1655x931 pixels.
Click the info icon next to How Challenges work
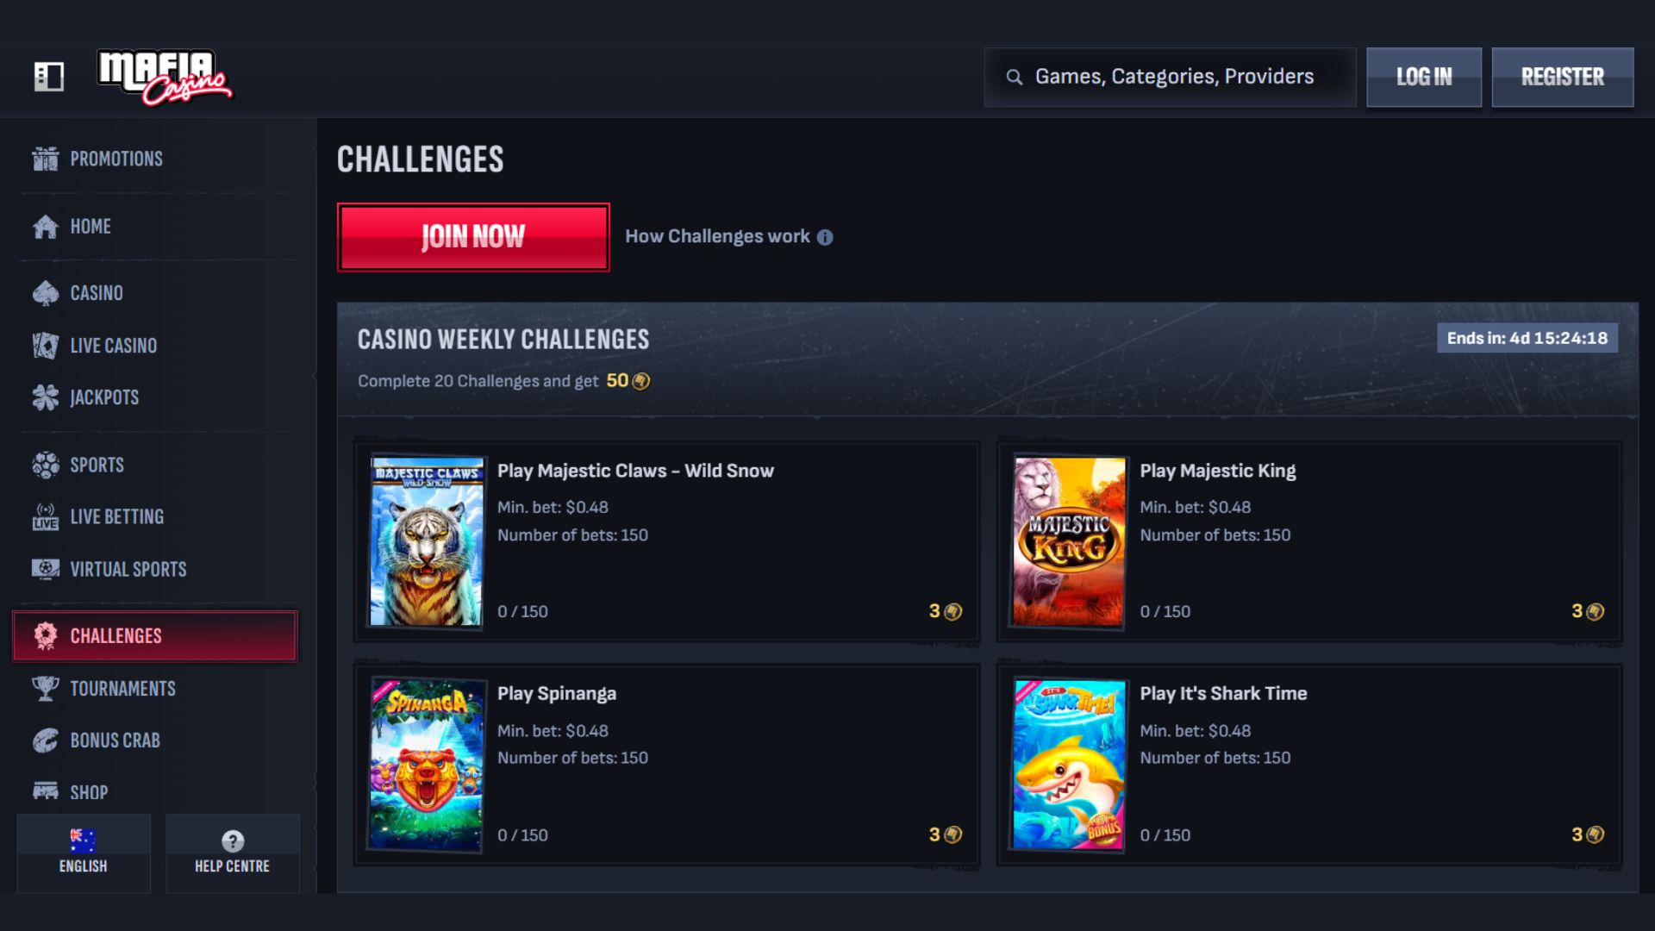[x=825, y=237]
